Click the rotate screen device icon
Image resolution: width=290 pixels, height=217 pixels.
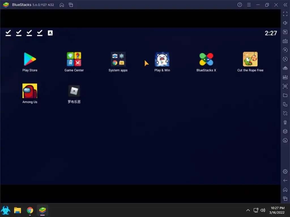[285, 104]
